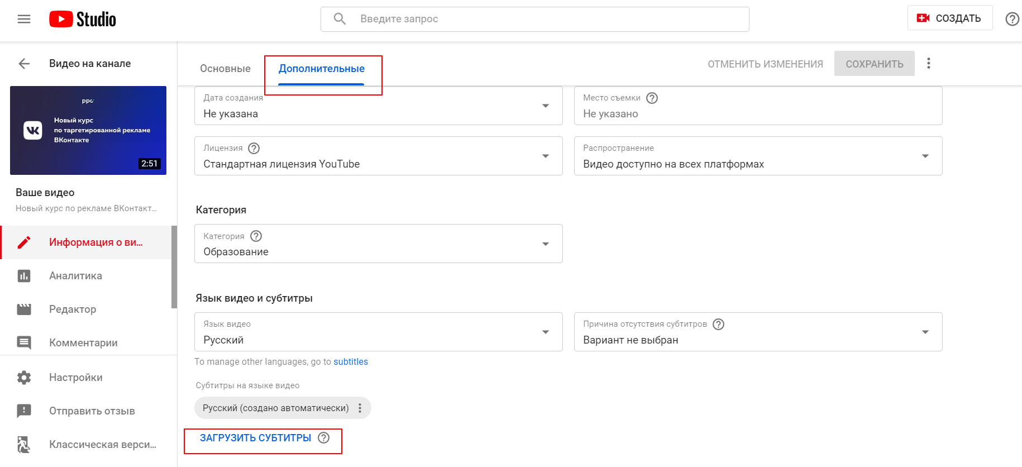Click the Классическая версия exit icon
Screen dimensions: 1022x467
(23, 445)
